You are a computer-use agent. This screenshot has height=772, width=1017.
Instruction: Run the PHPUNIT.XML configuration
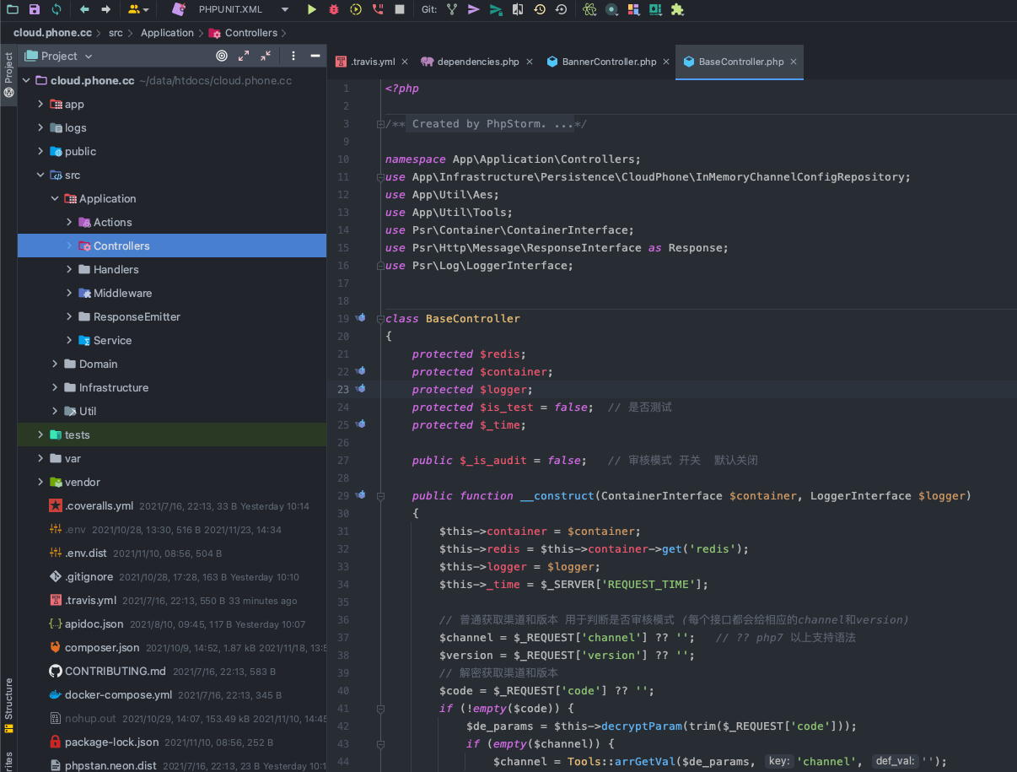coord(312,9)
